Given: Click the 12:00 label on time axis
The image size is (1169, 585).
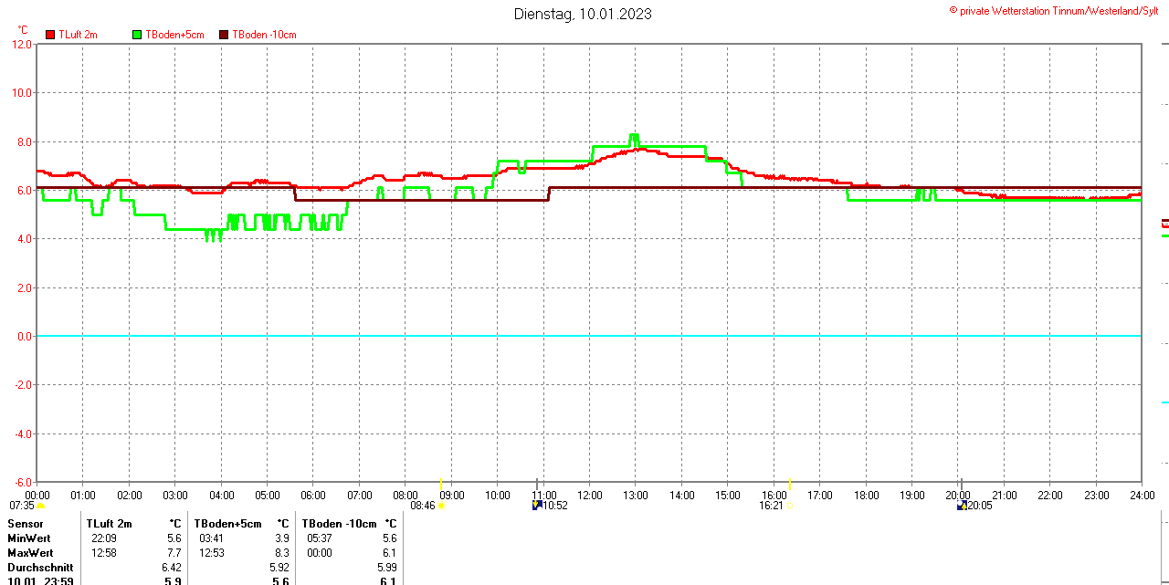Looking at the screenshot, I should (x=590, y=496).
